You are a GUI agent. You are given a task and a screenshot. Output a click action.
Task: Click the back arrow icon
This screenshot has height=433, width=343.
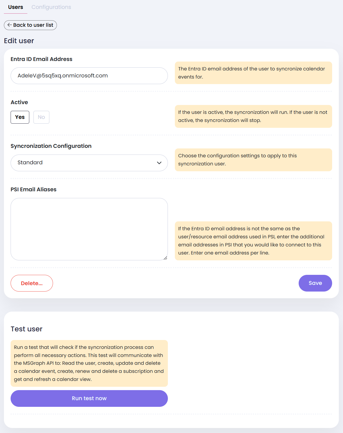9,25
